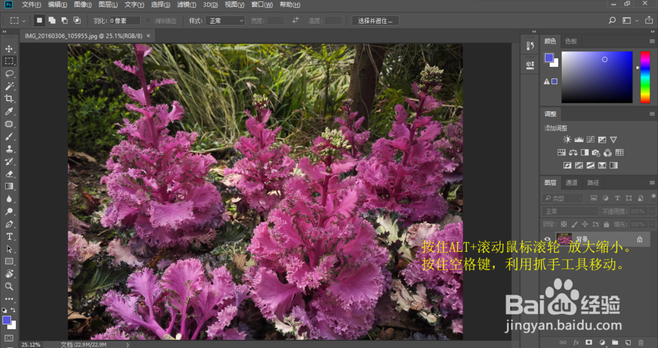Enable Add to Selection mode
Viewport: 658px width, 348px height.
click(x=51, y=20)
